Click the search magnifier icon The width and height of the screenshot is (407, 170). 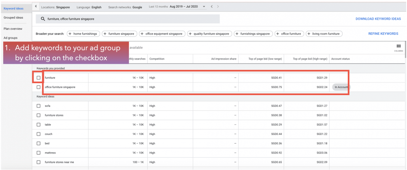coord(43,19)
